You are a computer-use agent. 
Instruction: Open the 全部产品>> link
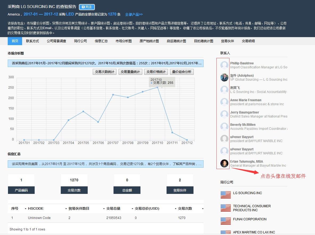[x=134, y=14]
